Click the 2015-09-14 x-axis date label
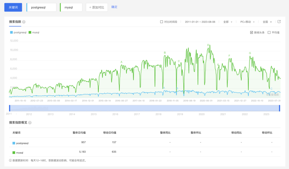Viewport: 289px width, 169px height. point(105,101)
